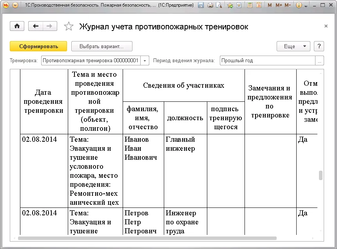Open the main menu dropdown in title bar
The image size is (337, 249).
tap(15, 5)
